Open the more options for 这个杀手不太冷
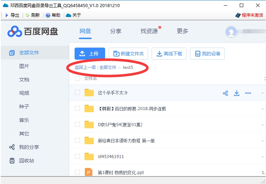 248,93
